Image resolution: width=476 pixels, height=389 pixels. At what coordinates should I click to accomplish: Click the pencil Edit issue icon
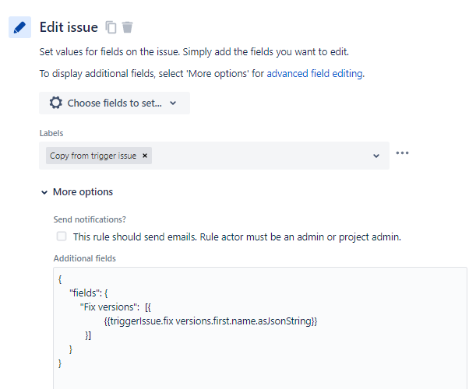tap(19, 27)
